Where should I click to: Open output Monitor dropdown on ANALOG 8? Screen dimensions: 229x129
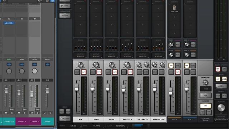[x=127, y=56]
